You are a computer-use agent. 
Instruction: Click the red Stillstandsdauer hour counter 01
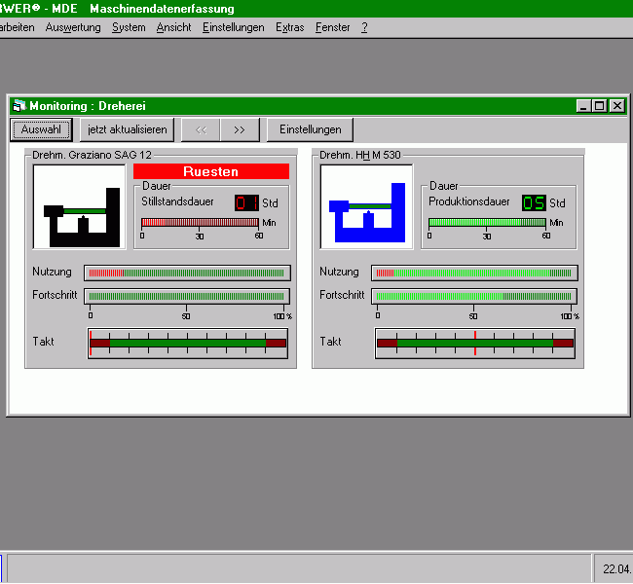pyautogui.click(x=246, y=202)
